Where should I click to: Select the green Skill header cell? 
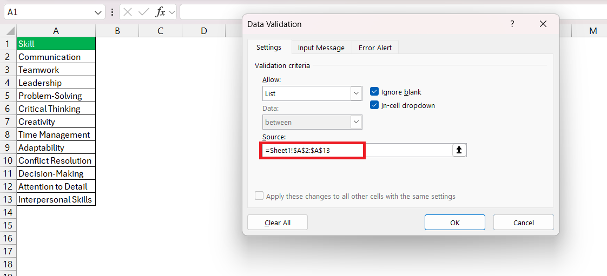point(56,44)
